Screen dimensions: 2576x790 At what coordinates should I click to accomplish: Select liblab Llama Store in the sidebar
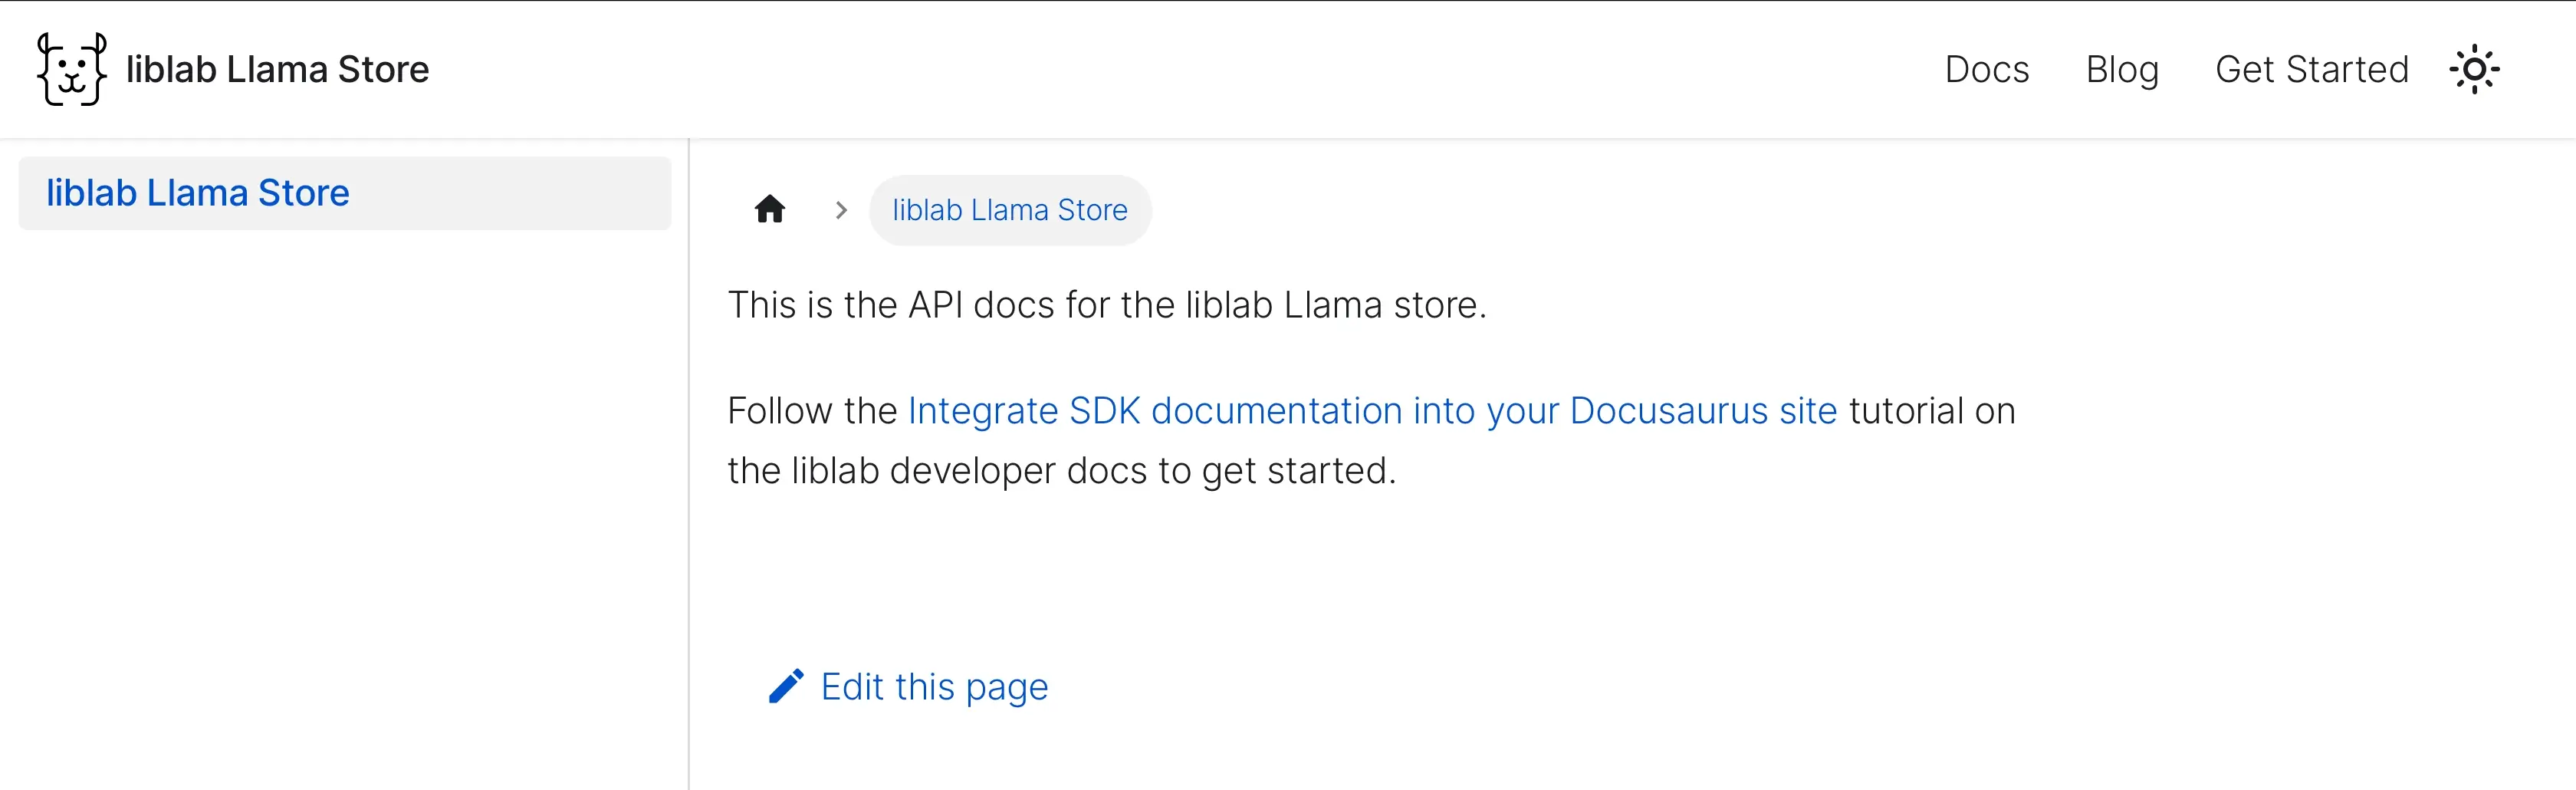click(198, 192)
